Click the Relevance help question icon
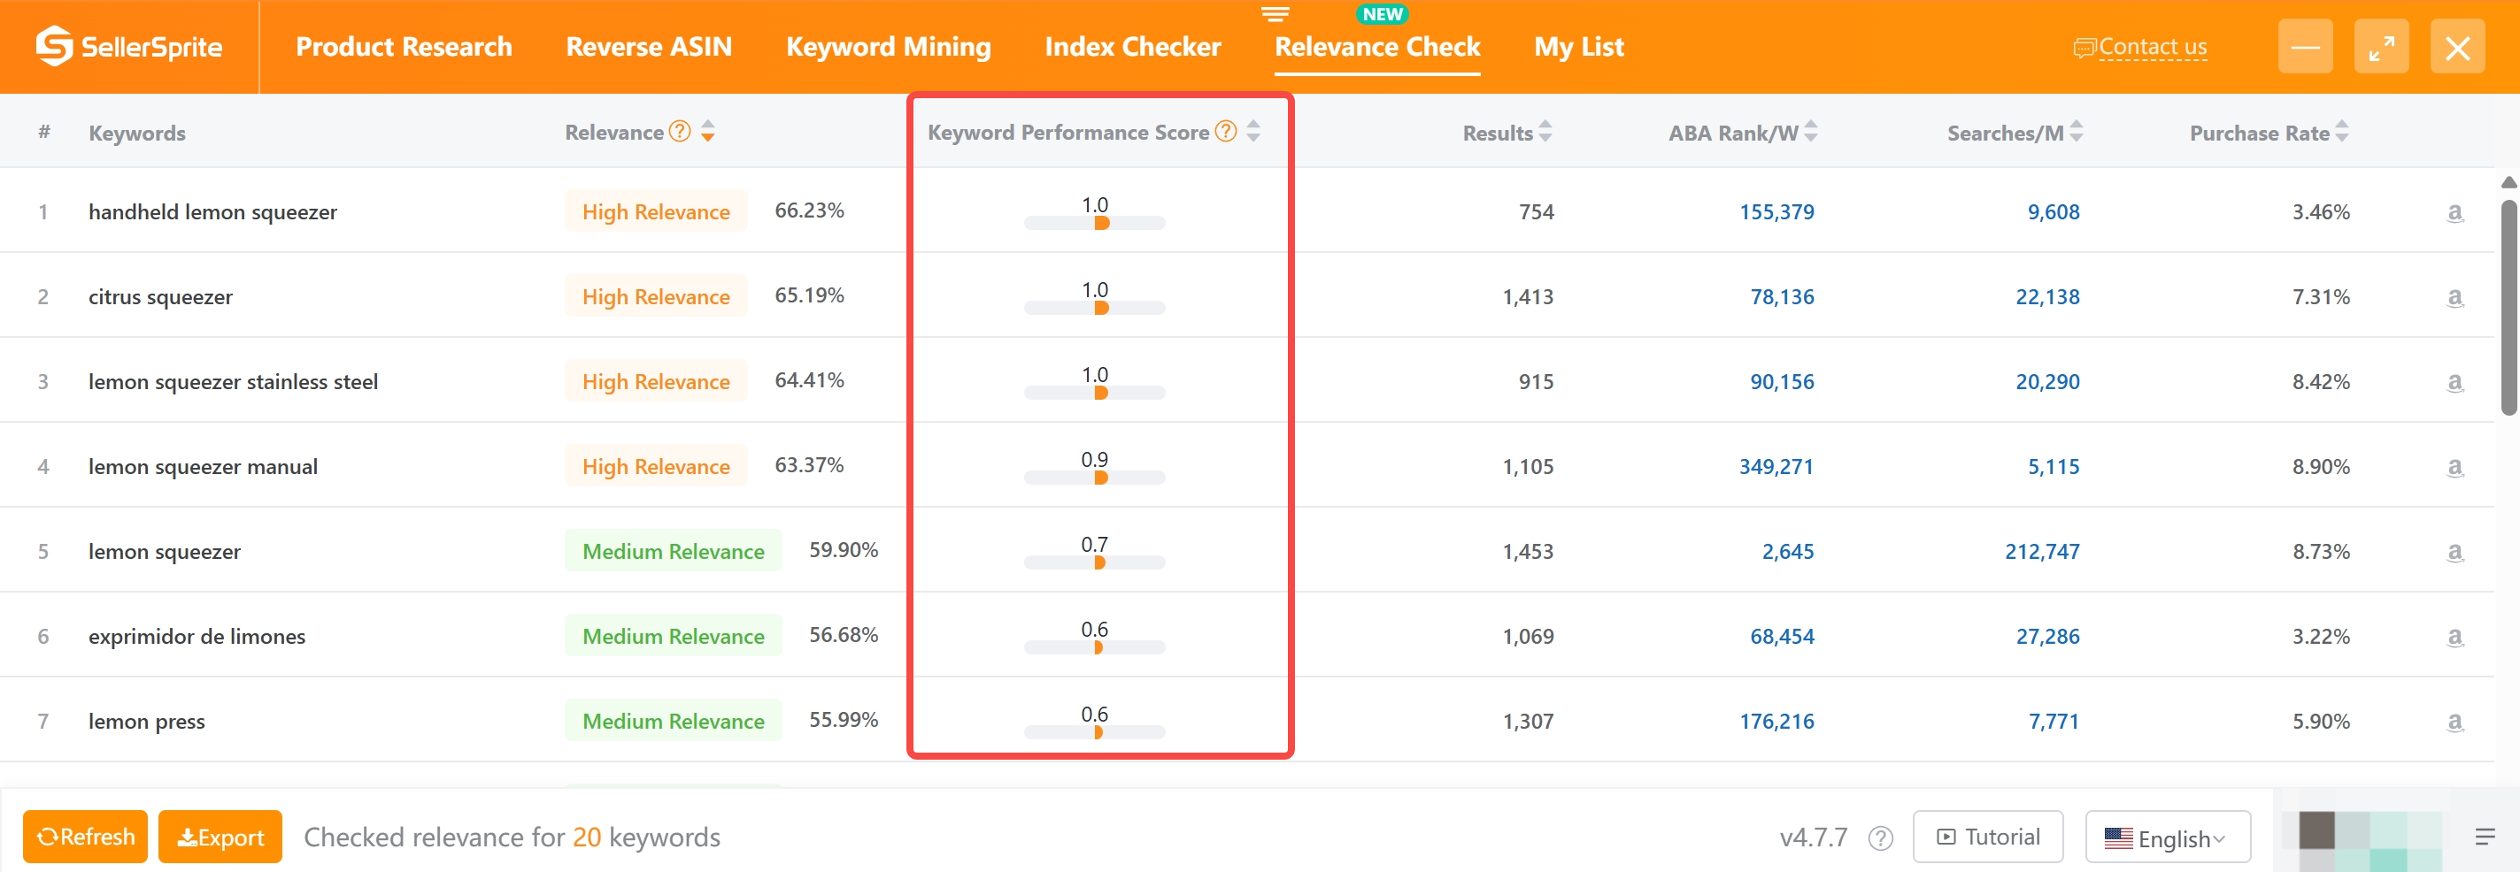2520x872 pixels. 680,131
